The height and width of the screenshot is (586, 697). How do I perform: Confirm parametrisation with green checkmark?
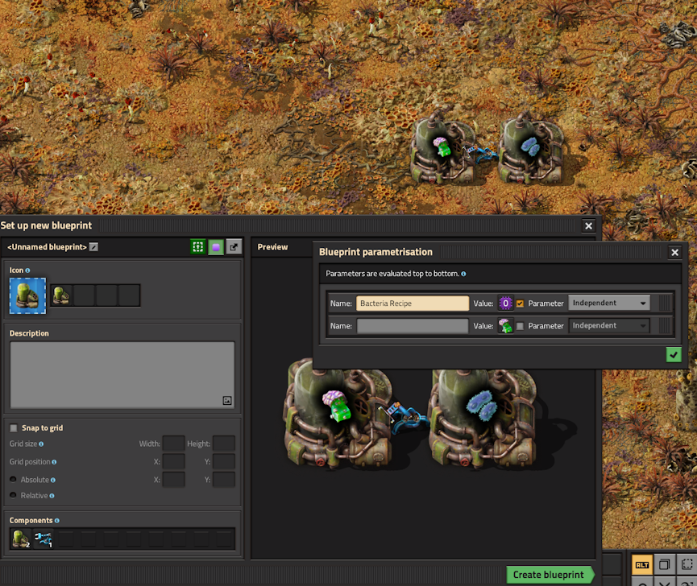(674, 355)
